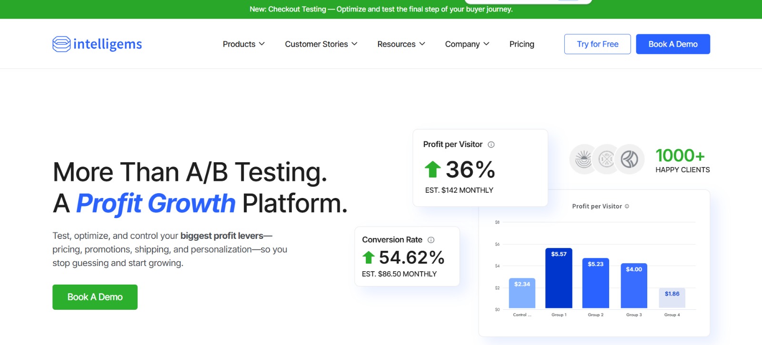The width and height of the screenshot is (762, 345).
Task: Open the Checkout Testing announcement banner
Action: click(x=381, y=9)
